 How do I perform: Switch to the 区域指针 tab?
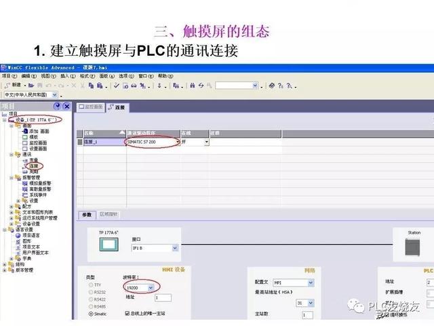pos(108,214)
